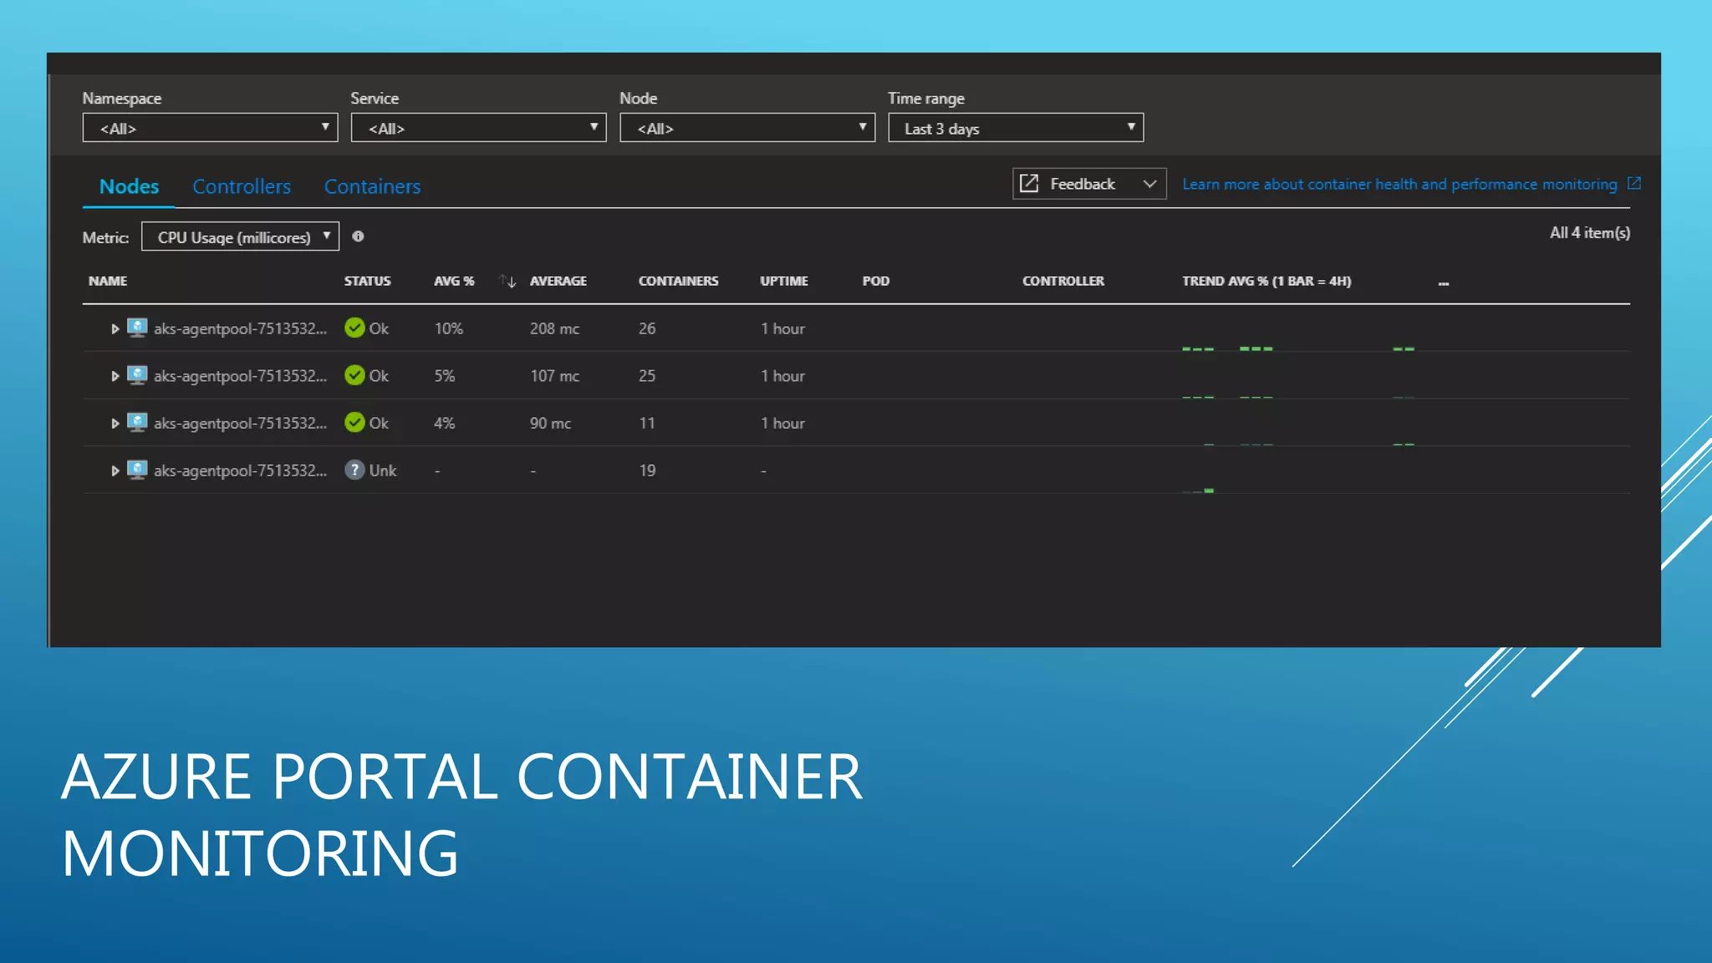Click the CONTROLLER column header
This screenshot has height=963, width=1712.
coord(1062,281)
